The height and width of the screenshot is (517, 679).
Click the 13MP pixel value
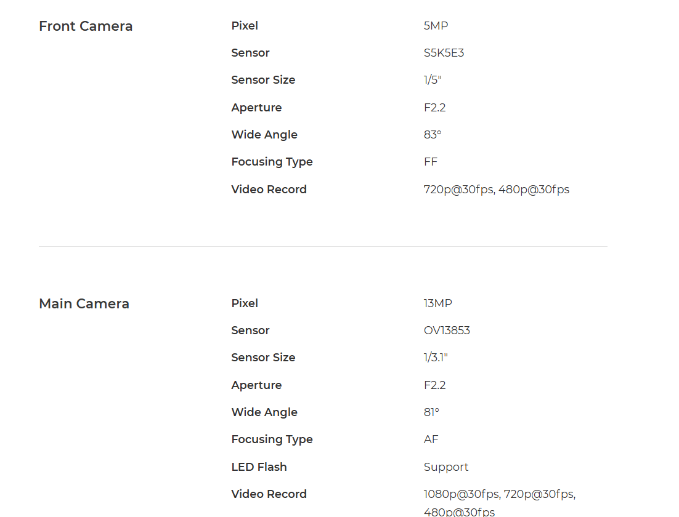(x=438, y=303)
